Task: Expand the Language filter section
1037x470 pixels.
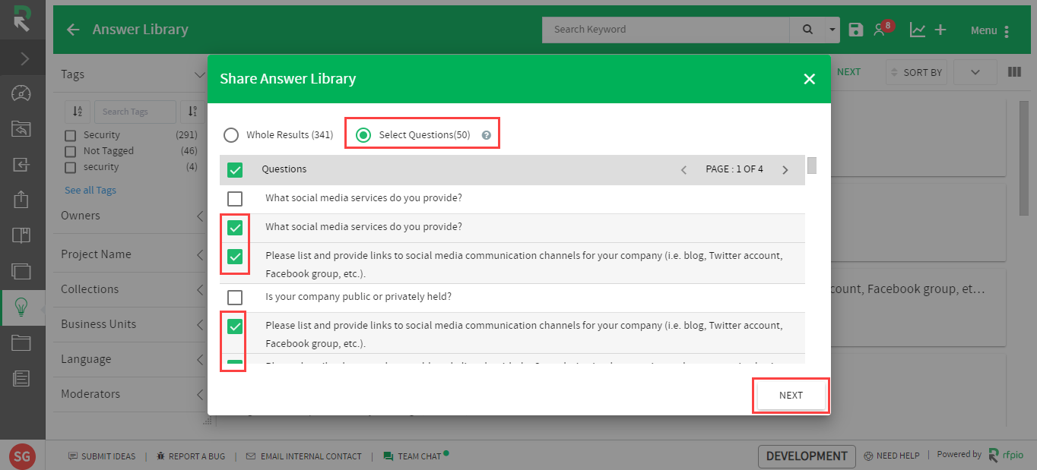Action: point(199,359)
